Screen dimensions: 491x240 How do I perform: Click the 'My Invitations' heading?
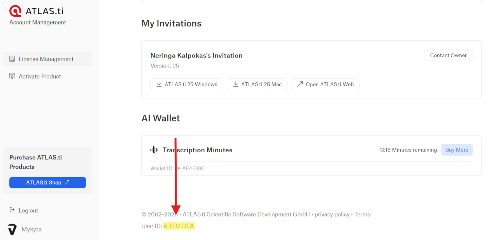pos(172,23)
